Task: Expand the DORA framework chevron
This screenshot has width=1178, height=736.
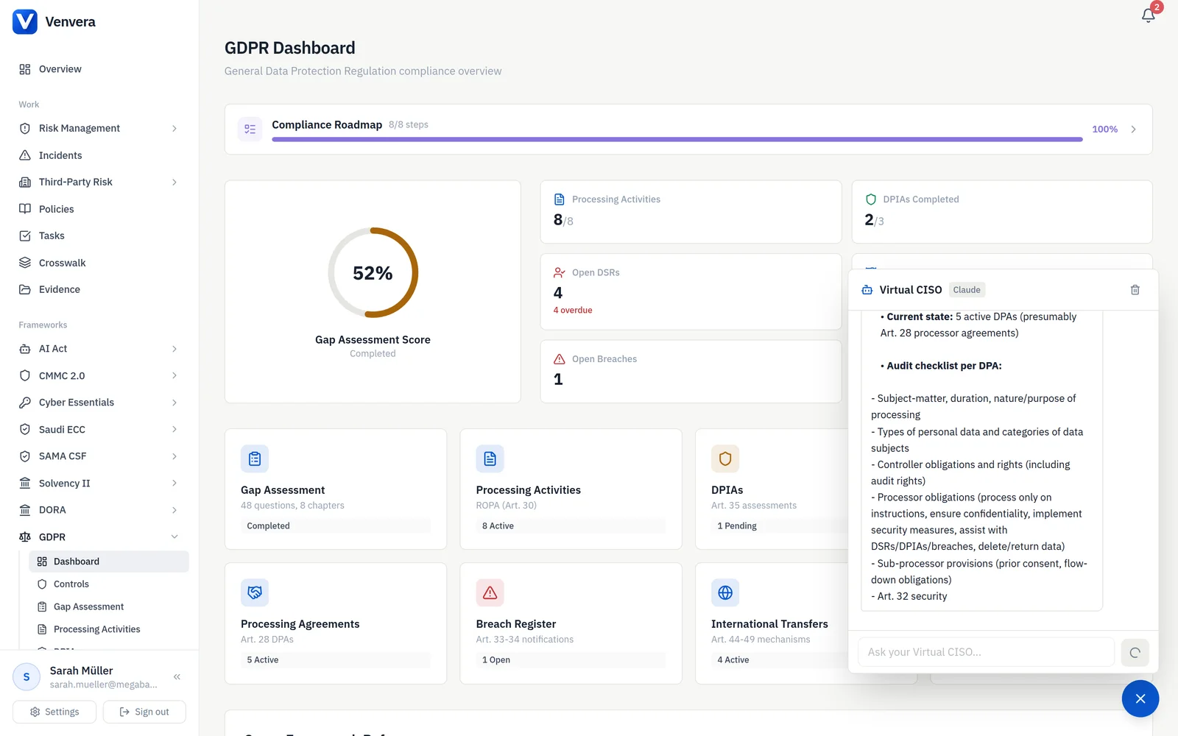Action: [x=174, y=510]
